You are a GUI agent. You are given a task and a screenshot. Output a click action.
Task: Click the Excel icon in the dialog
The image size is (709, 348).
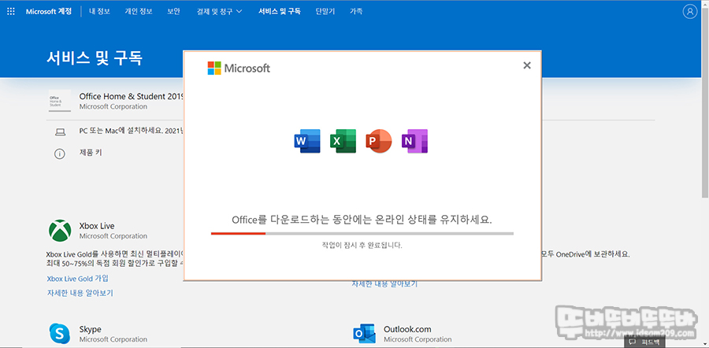[x=343, y=141]
